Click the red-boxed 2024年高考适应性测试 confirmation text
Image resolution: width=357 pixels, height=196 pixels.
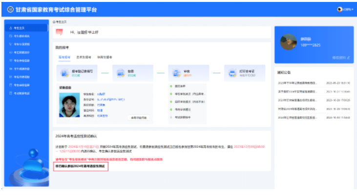pos(81,166)
